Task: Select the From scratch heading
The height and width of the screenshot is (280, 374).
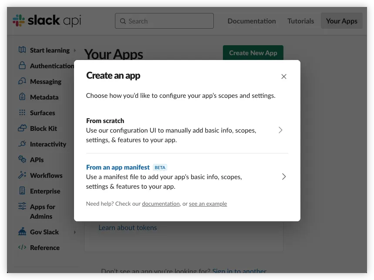Action: pos(105,121)
